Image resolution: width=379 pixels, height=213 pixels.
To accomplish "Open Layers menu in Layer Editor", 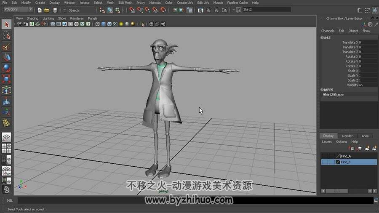I will pyautogui.click(x=327, y=142).
